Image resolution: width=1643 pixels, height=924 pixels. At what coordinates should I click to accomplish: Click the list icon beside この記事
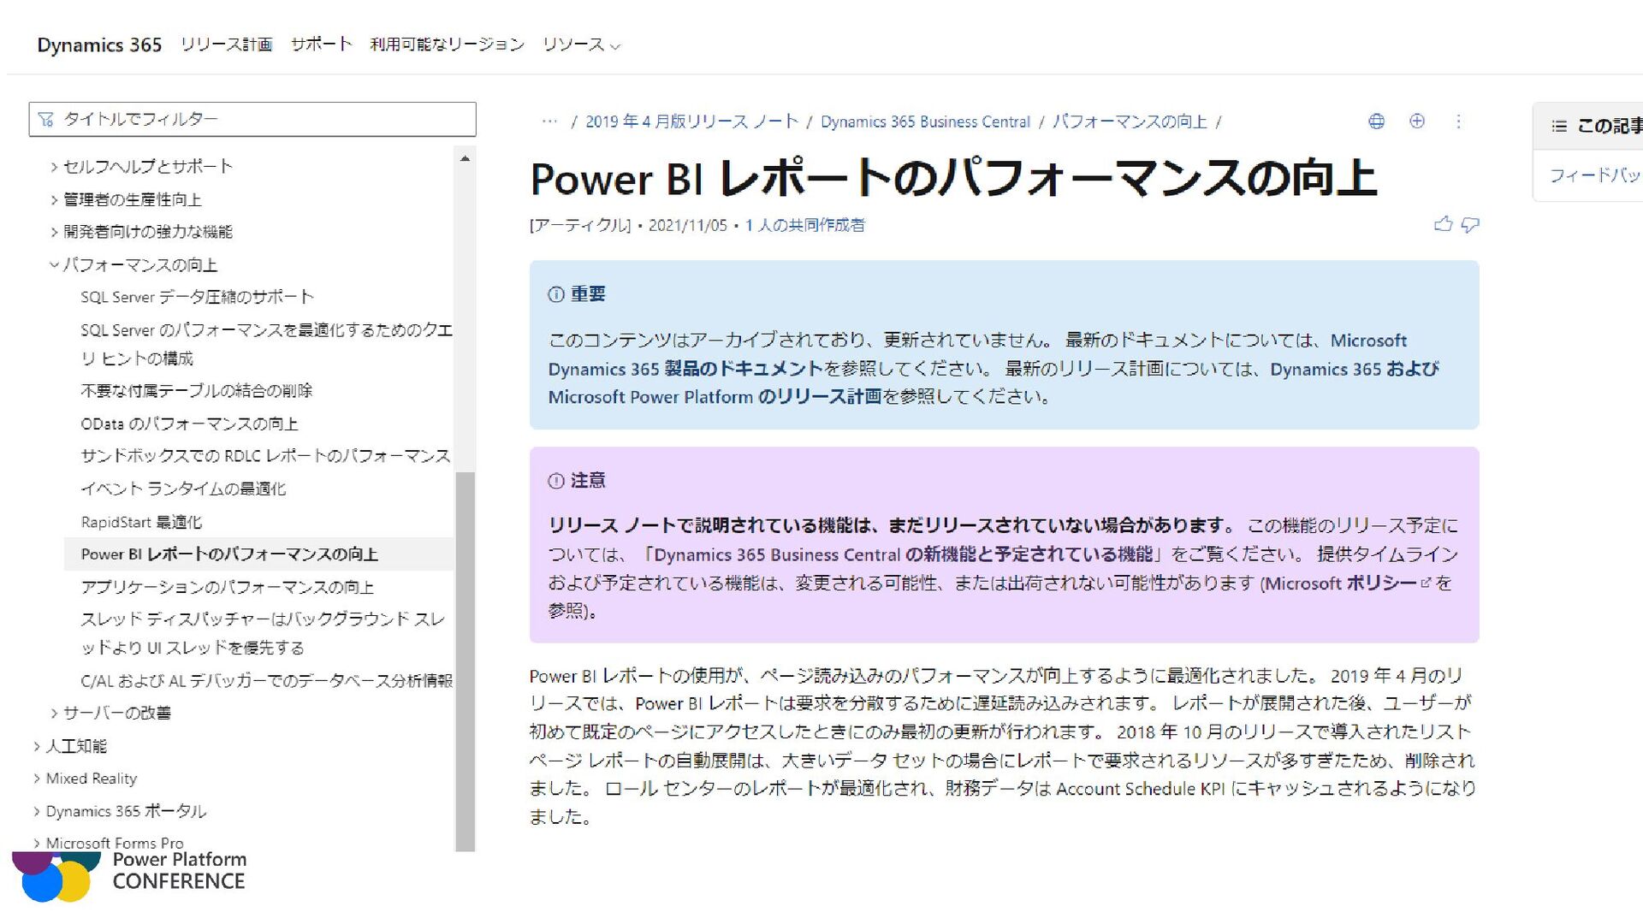click(x=1559, y=127)
